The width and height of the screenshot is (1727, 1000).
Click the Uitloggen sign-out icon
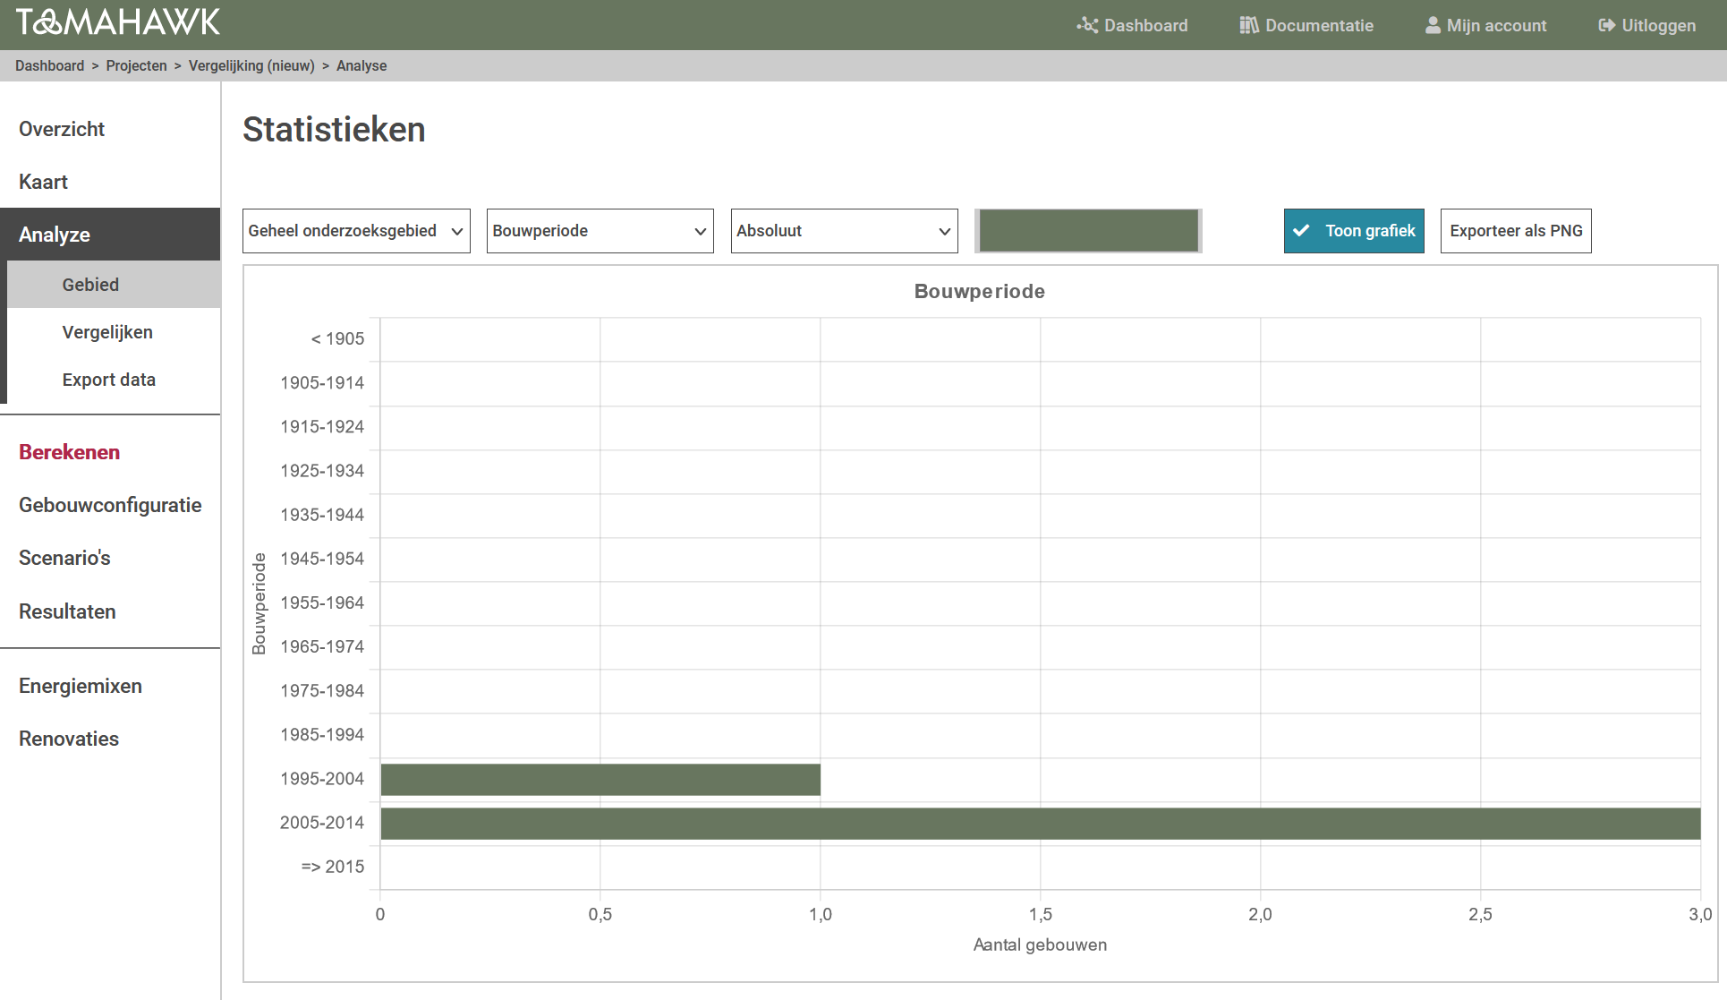point(1607,25)
